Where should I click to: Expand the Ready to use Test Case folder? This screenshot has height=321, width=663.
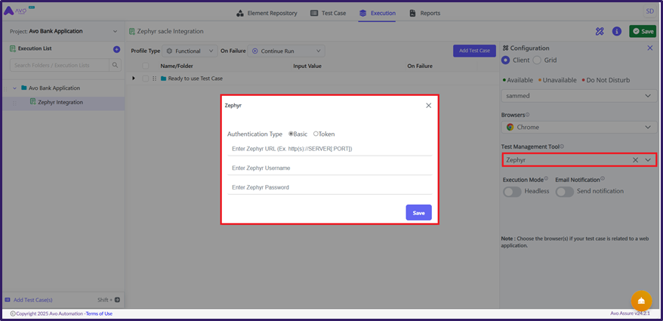coord(134,79)
